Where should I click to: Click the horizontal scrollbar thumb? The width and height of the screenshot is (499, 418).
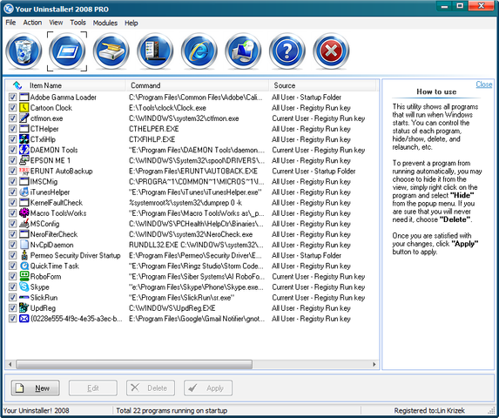(x=134, y=364)
